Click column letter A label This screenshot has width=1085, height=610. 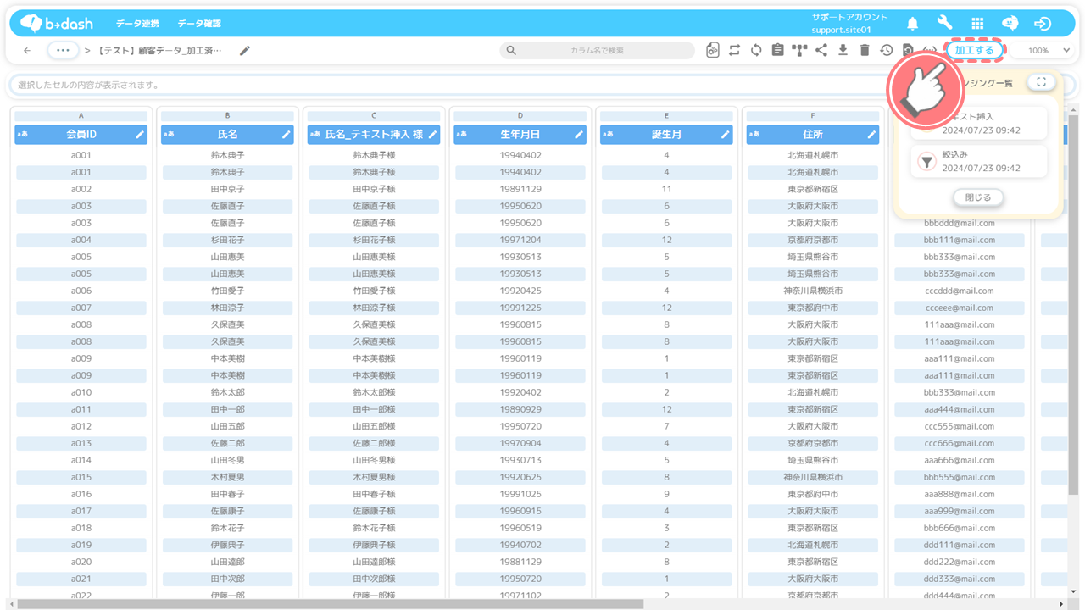point(81,116)
